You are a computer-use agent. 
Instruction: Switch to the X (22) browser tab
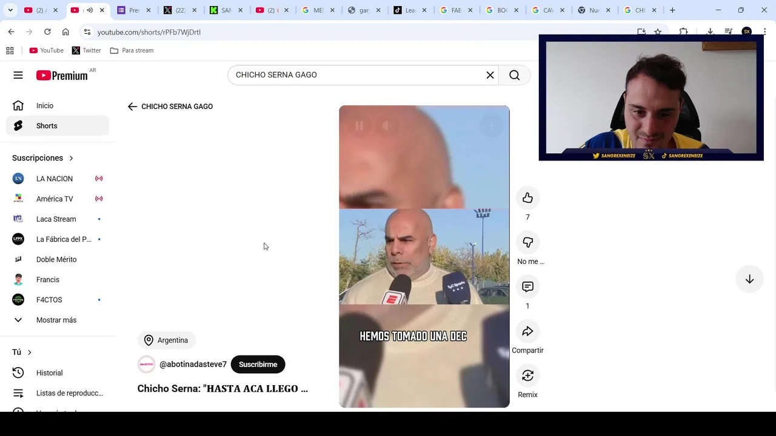tap(179, 10)
